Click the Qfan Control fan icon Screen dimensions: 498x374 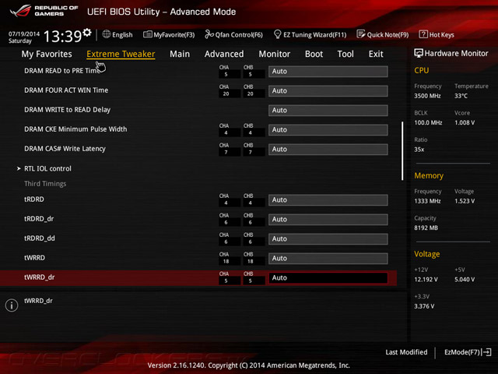tap(209, 34)
